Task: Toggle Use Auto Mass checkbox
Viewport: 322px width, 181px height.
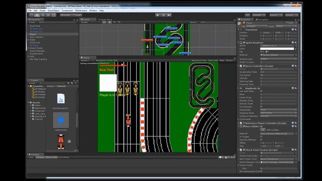Action: click(262, 91)
